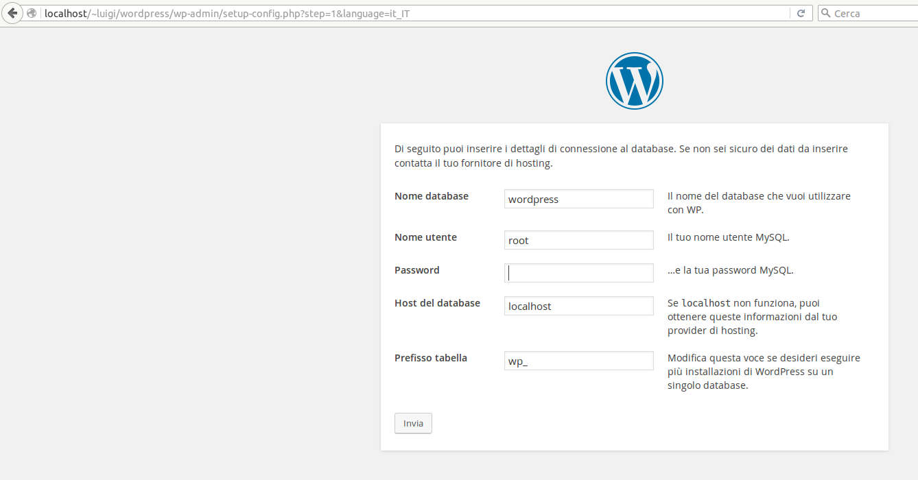Click the "Password" label

click(x=416, y=270)
